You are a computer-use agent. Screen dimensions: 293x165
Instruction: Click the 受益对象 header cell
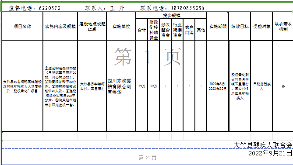coord(261,26)
